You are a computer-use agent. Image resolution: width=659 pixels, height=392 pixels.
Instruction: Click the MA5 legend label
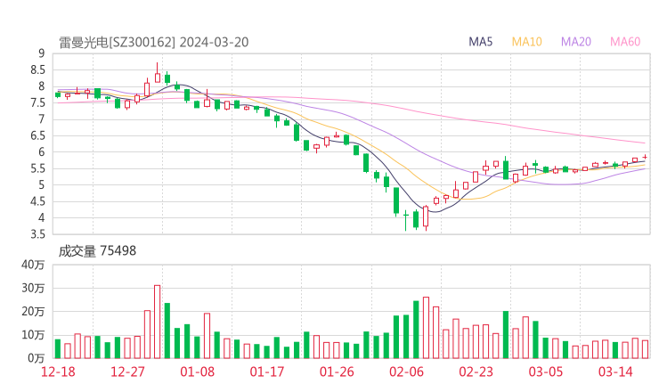480,42
